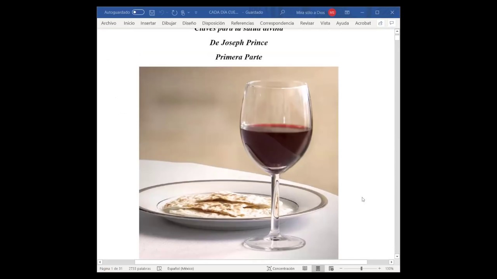Switch to Read Mode view icon
Viewport: 497px width, 279px height.
point(305,269)
